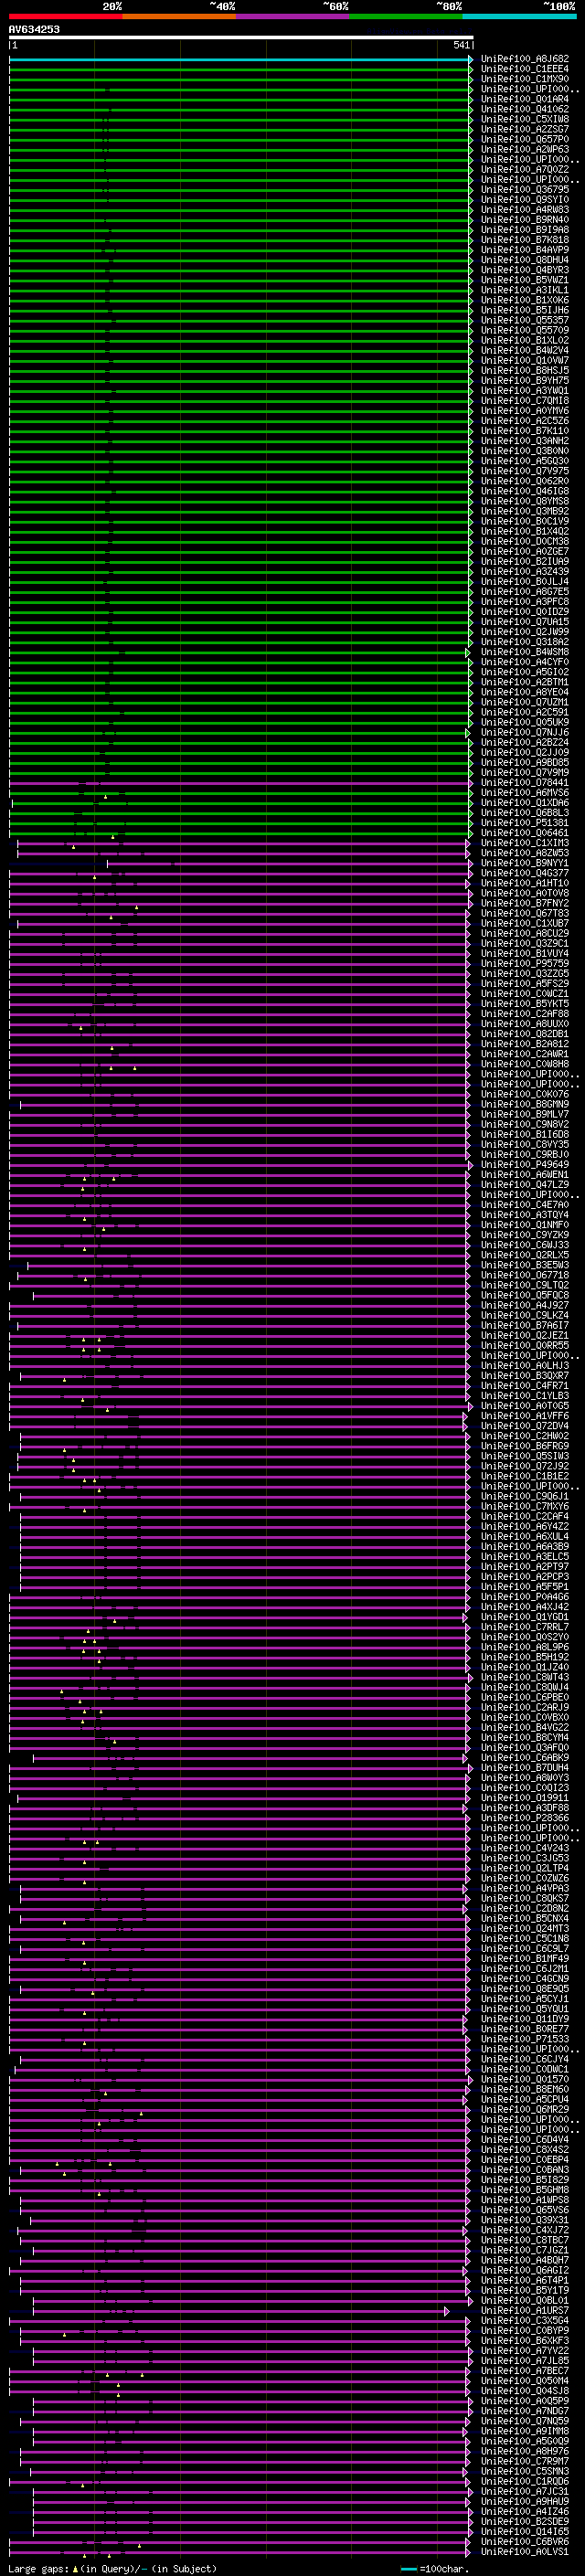Open hit UniRef100_A8ZW53
Viewport: 585px width, 2576px height.
tap(525, 852)
